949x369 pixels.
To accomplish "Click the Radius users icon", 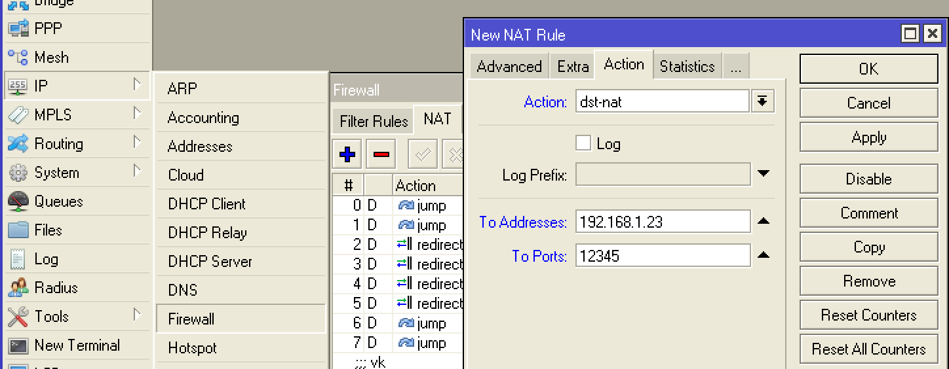I will click(x=18, y=288).
